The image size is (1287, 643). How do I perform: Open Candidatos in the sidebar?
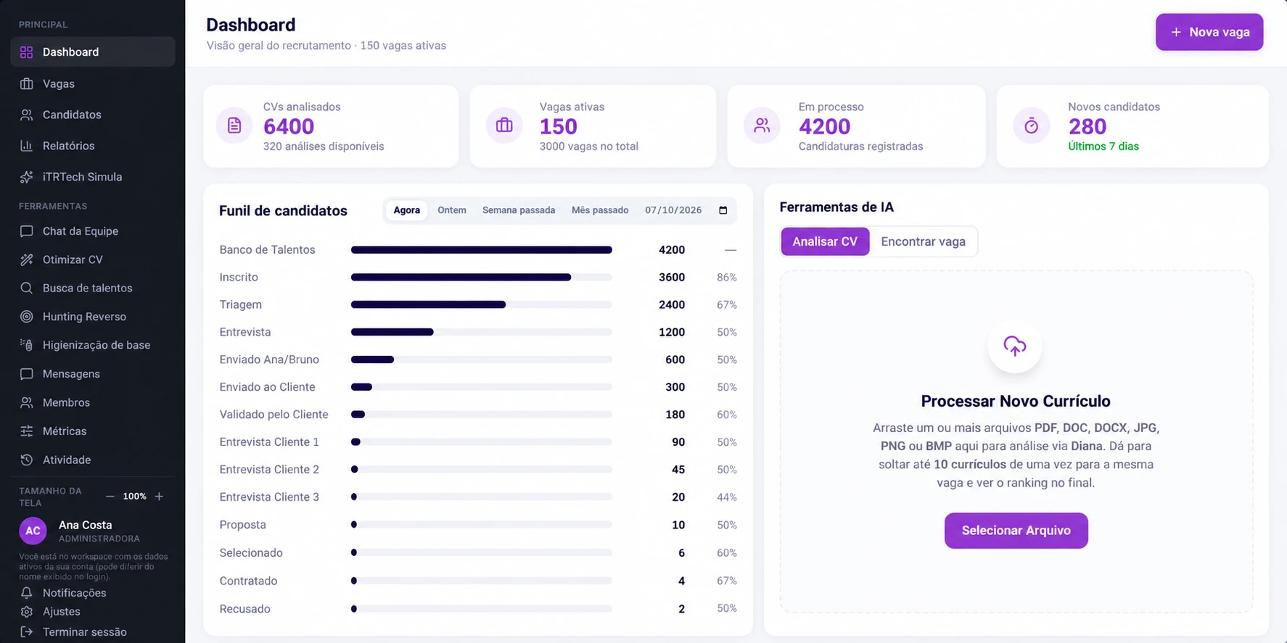[93, 115]
